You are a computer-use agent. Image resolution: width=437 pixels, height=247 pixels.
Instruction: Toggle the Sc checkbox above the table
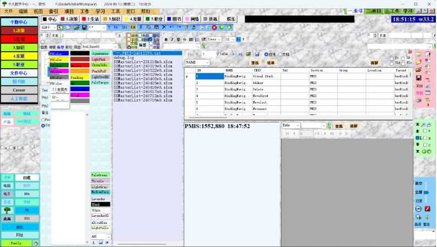(x=391, y=59)
